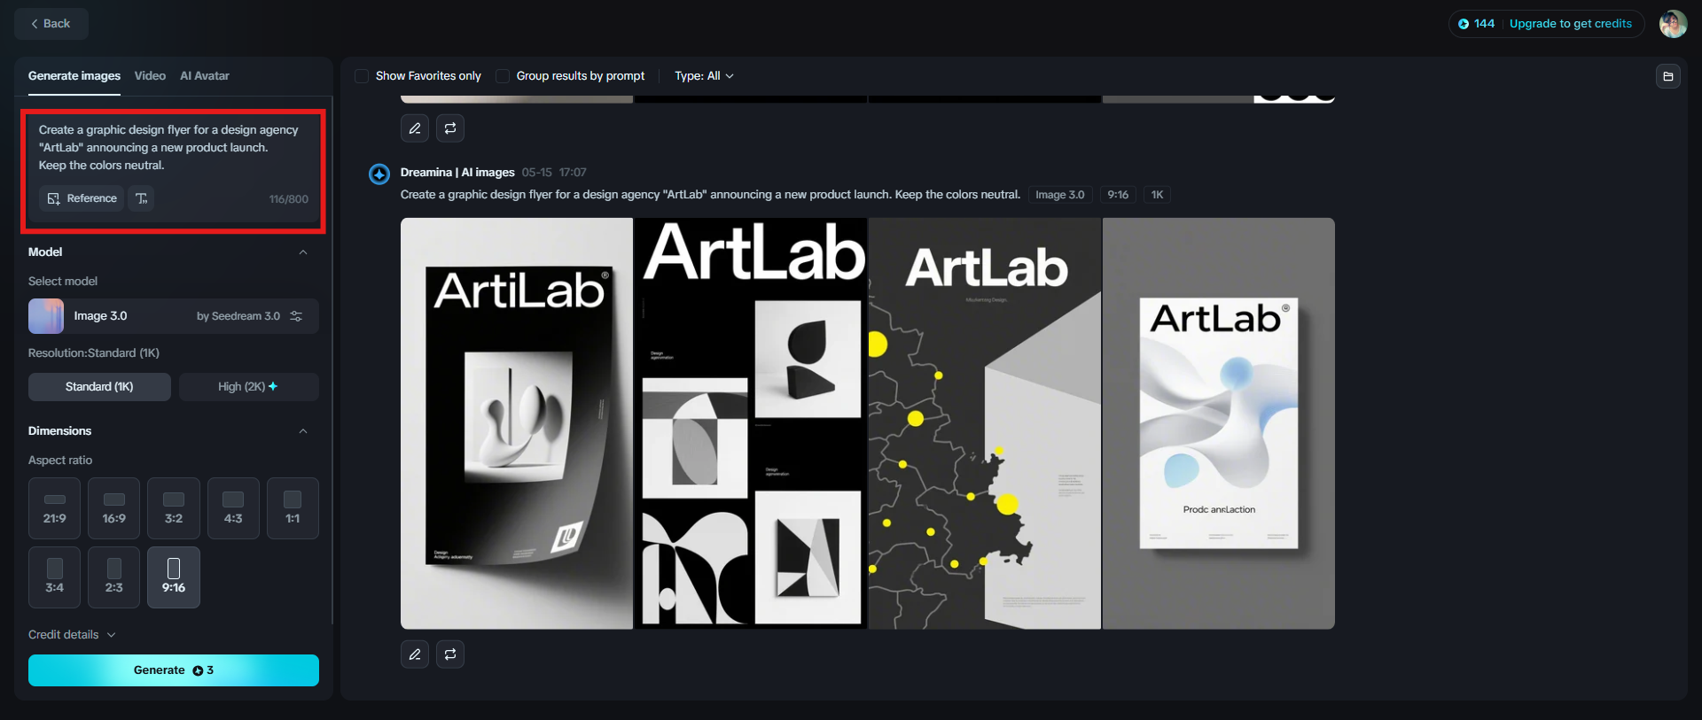This screenshot has width=1702, height=720.
Task: Select High (2K) resolution
Action: click(x=249, y=387)
